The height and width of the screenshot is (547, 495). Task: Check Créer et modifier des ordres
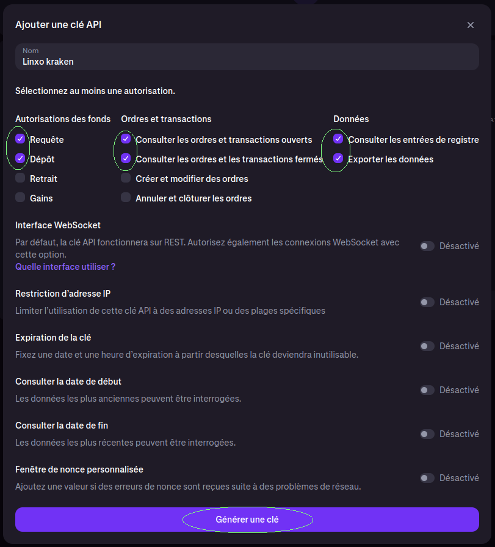(126, 178)
